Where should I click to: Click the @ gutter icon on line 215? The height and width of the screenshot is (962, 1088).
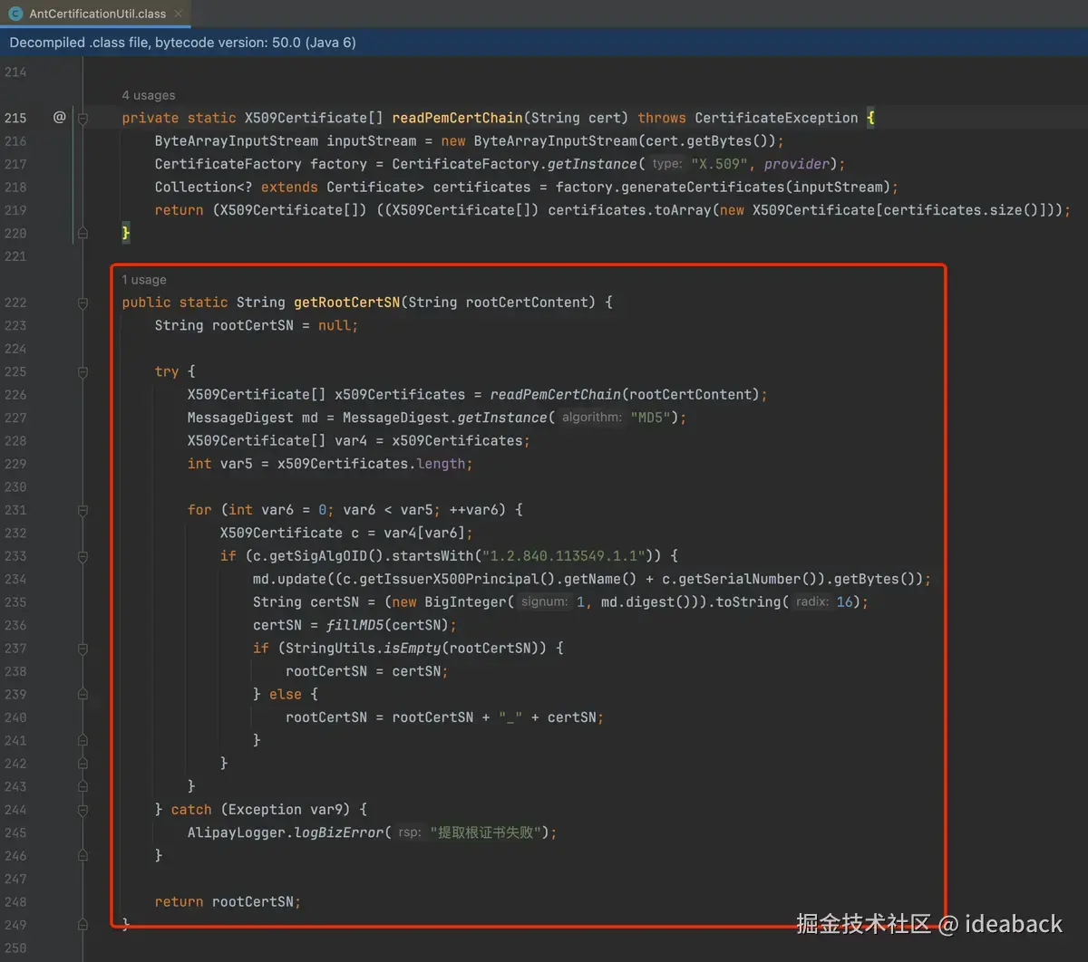[59, 118]
